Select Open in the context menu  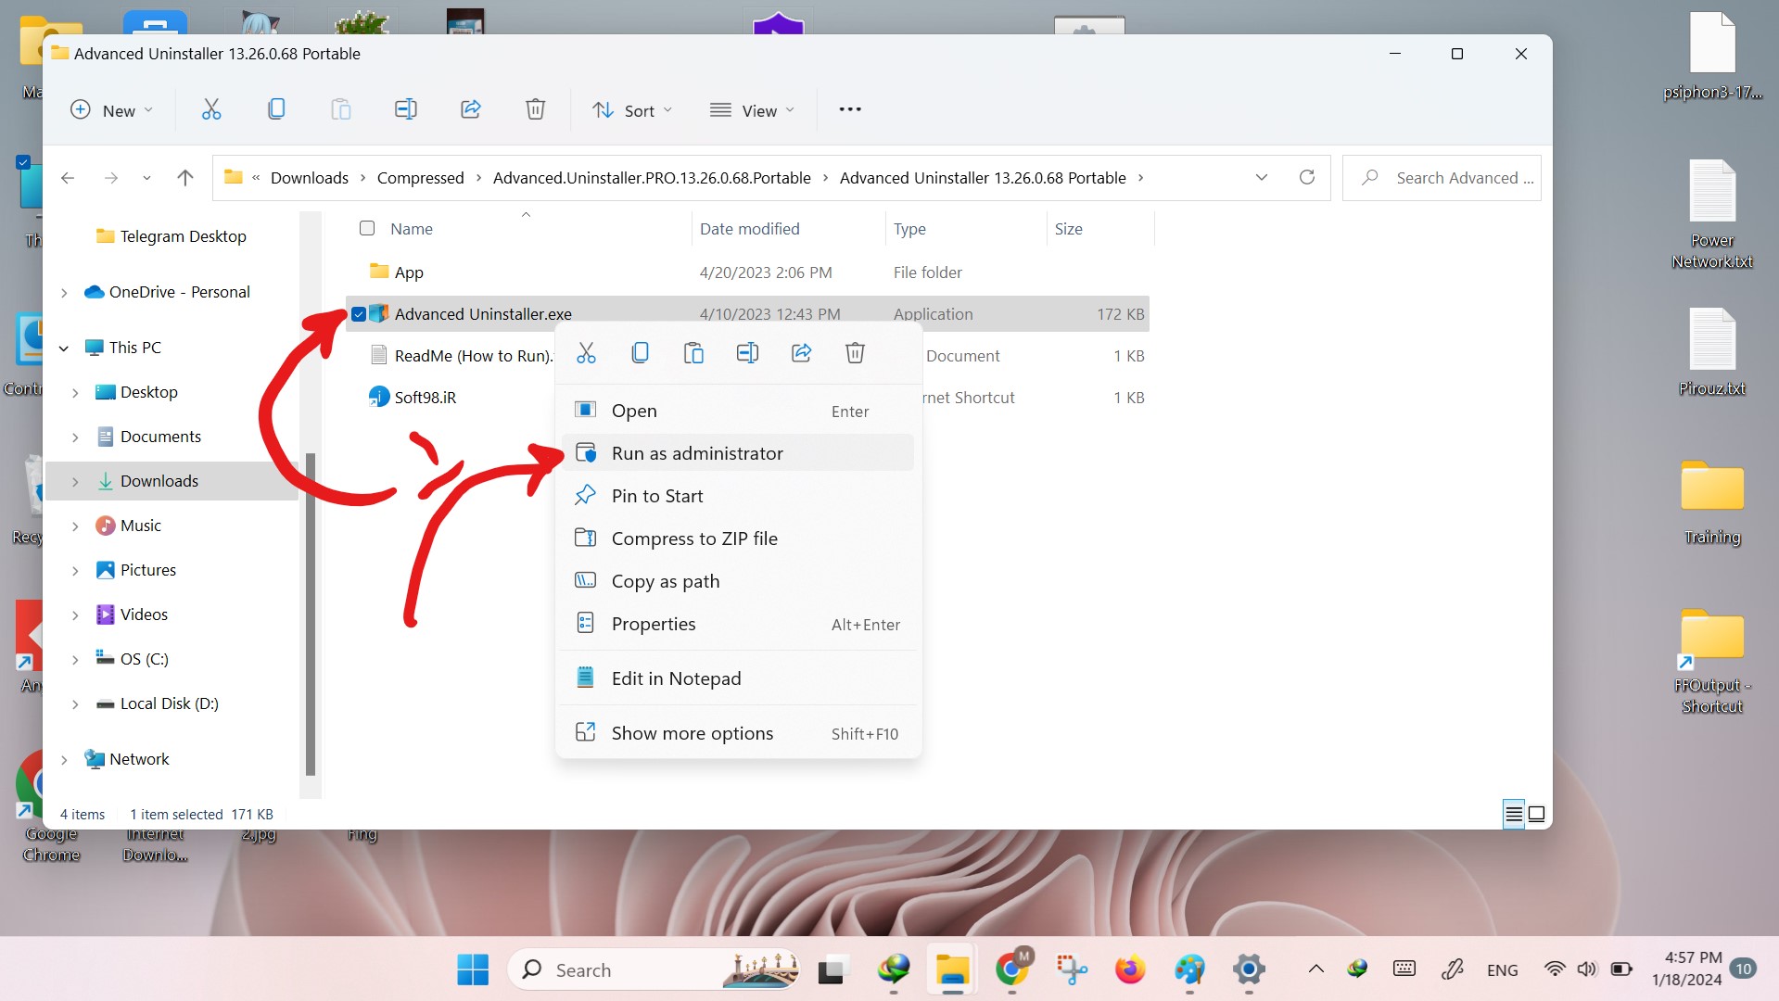pos(737,411)
